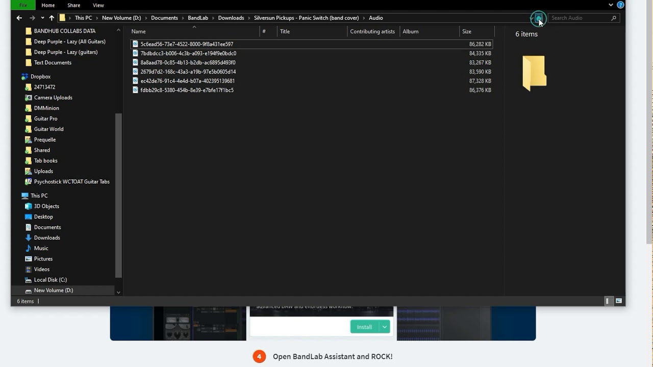Click the audio icon of file ec42de76

point(135,81)
